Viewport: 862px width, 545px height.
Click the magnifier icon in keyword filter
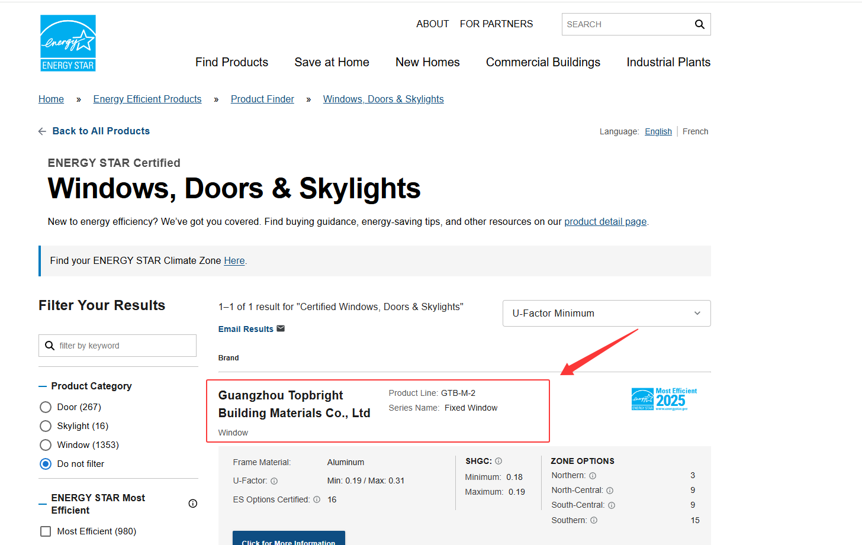point(50,346)
